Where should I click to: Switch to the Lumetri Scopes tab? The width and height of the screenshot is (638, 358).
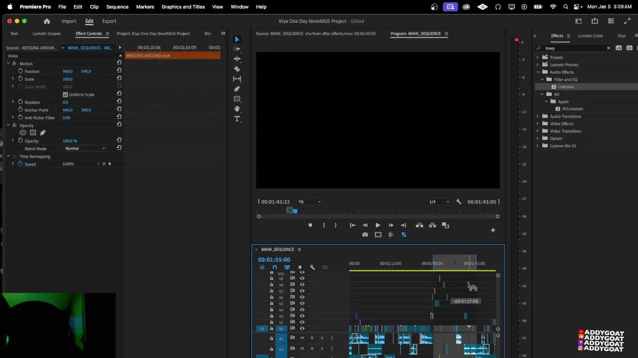pyautogui.click(x=47, y=33)
